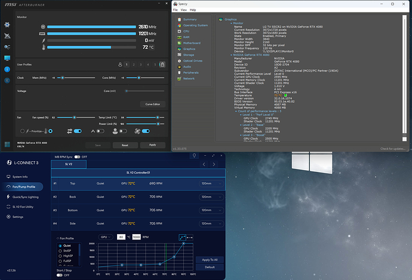Select user profile slot 2
The image size is (412, 280).
134,64
